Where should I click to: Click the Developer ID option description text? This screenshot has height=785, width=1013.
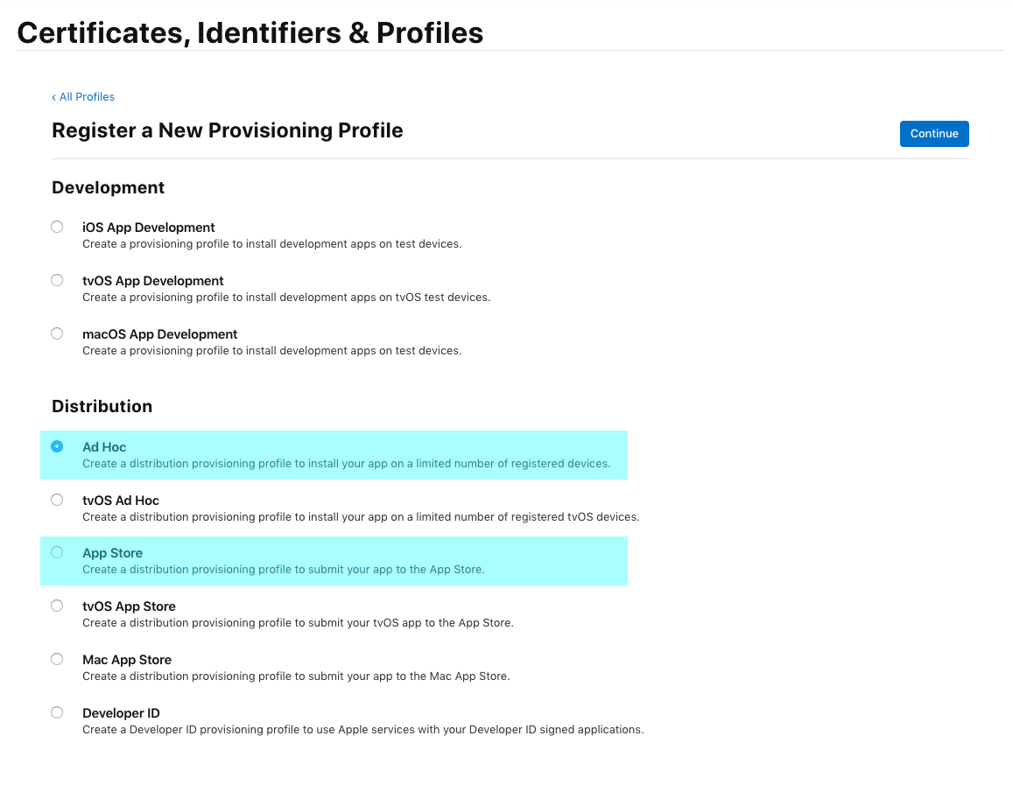click(x=362, y=730)
